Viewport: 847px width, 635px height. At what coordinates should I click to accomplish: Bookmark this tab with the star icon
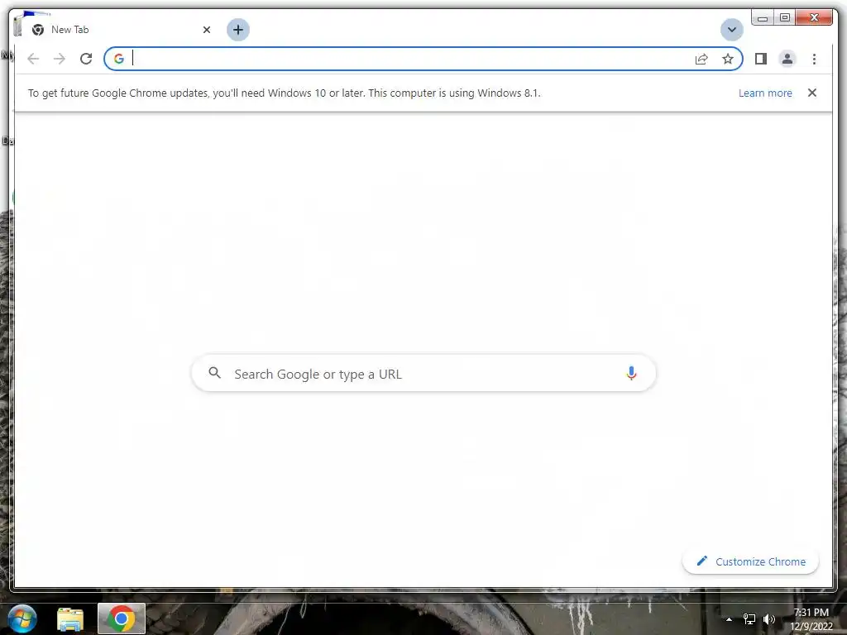pyautogui.click(x=728, y=59)
